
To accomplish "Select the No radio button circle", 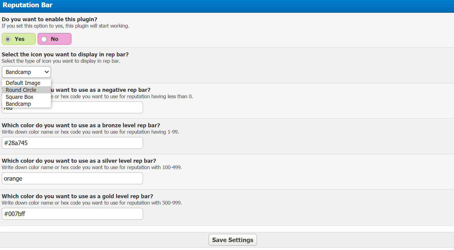I will coord(44,39).
